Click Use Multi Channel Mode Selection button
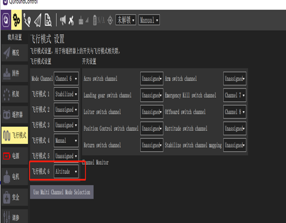Viewport: 286px width, 223px height. point(61,192)
